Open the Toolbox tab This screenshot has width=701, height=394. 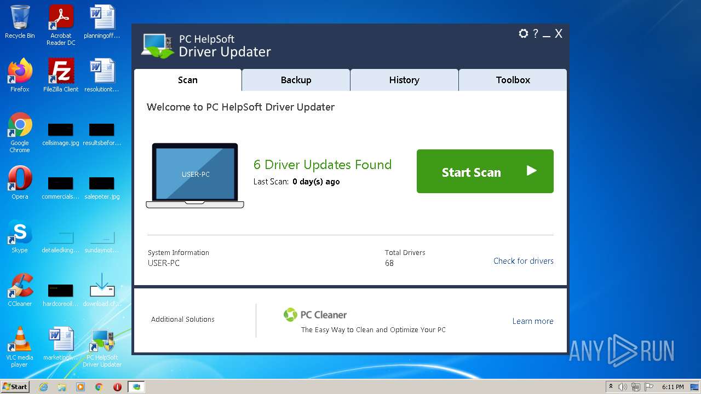513,80
